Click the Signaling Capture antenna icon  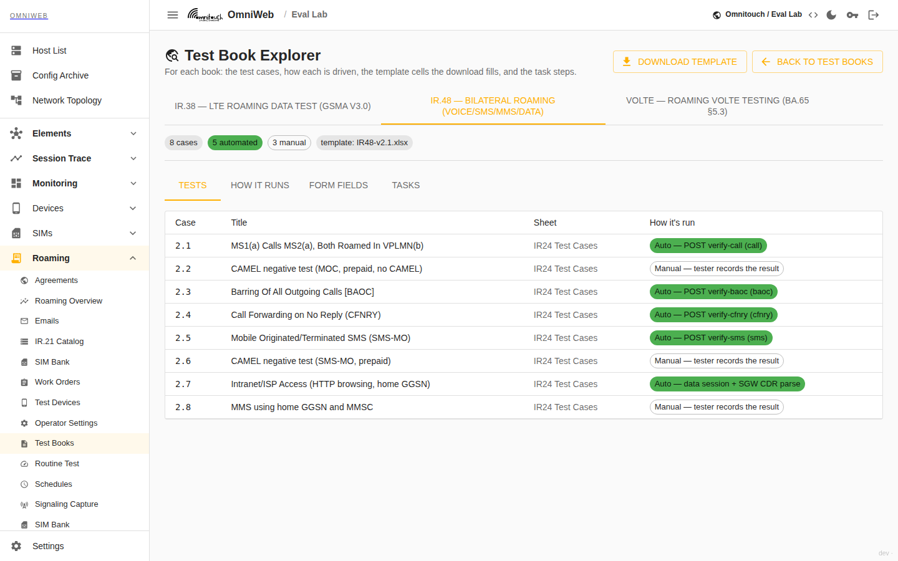pos(24,504)
